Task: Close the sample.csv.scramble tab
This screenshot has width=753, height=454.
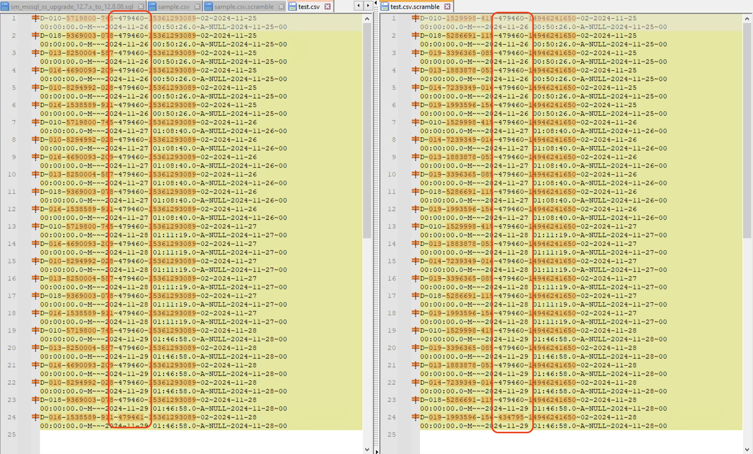Action: click(281, 6)
